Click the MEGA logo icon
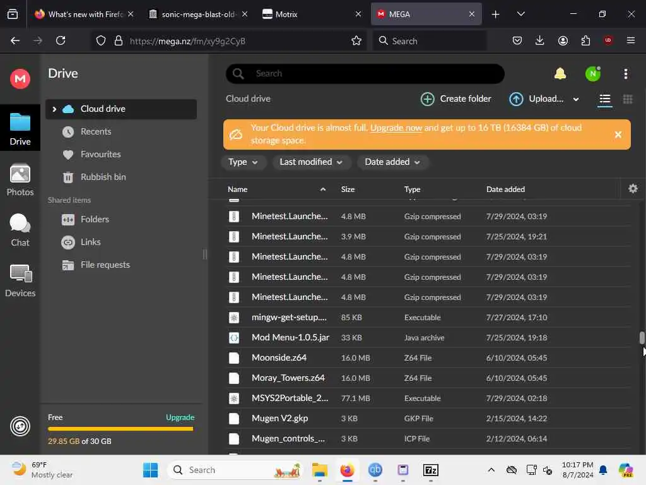646x485 pixels. 20,78
